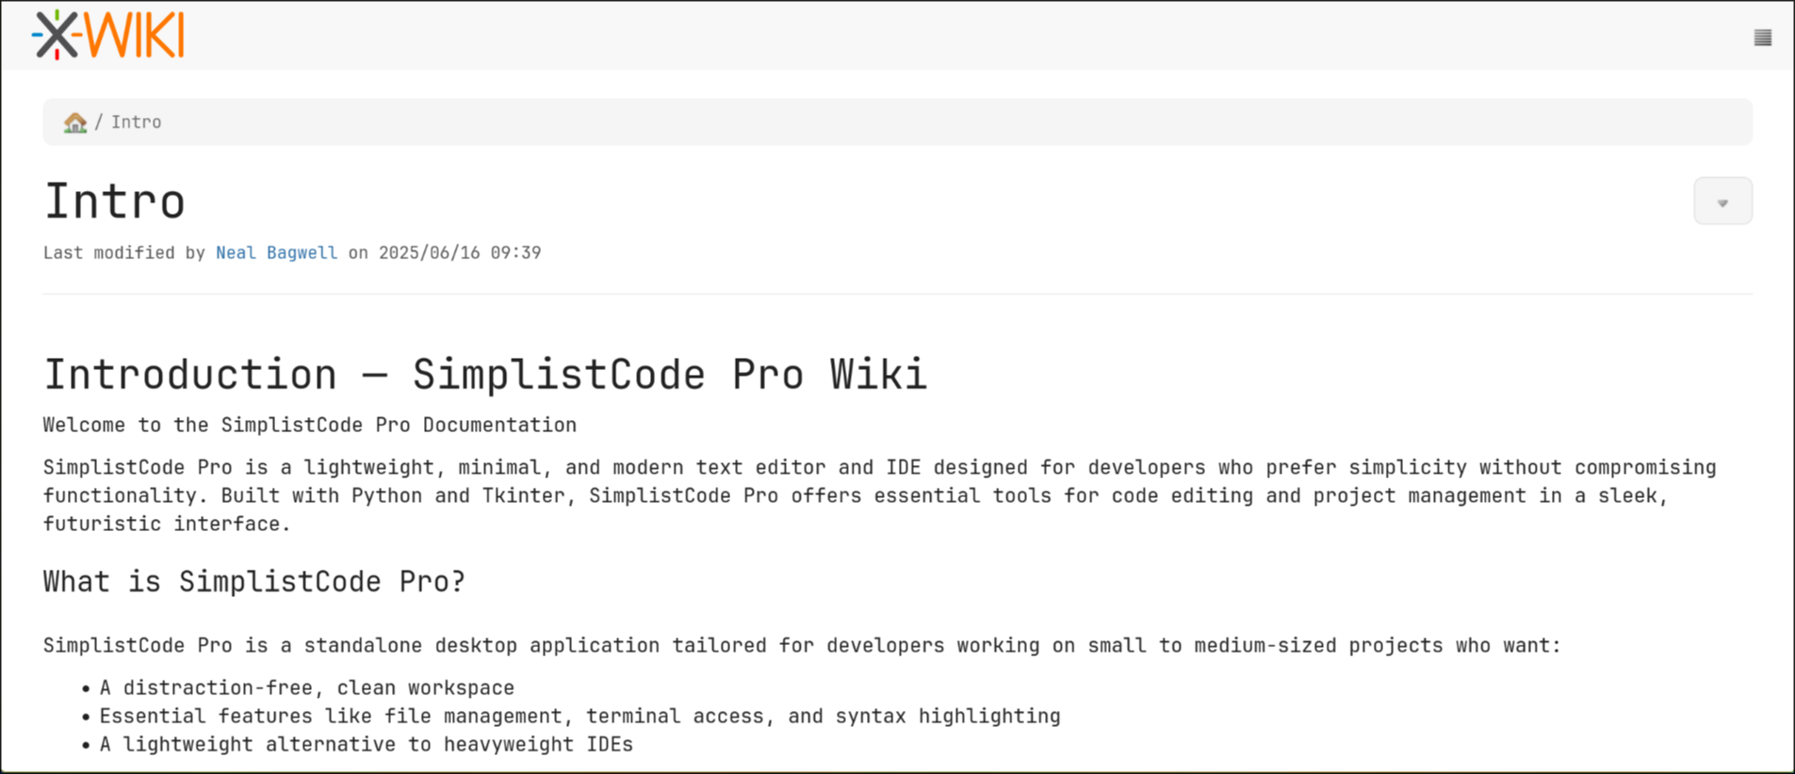Click bullet A lightweight alternative to heavyweight IDEs
Screen dimensions: 1795x774
point(367,744)
